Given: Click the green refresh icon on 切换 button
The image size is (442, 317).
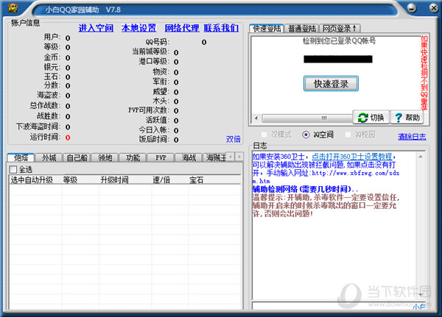Looking at the screenshot, I should coord(362,118).
